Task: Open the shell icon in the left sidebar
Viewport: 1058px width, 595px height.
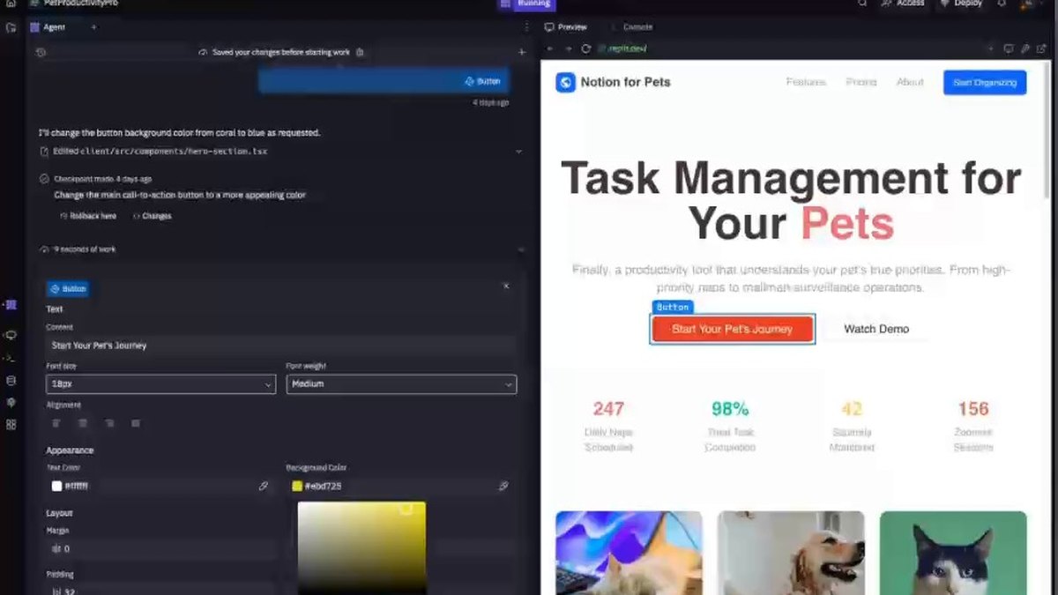Action: tap(11, 358)
